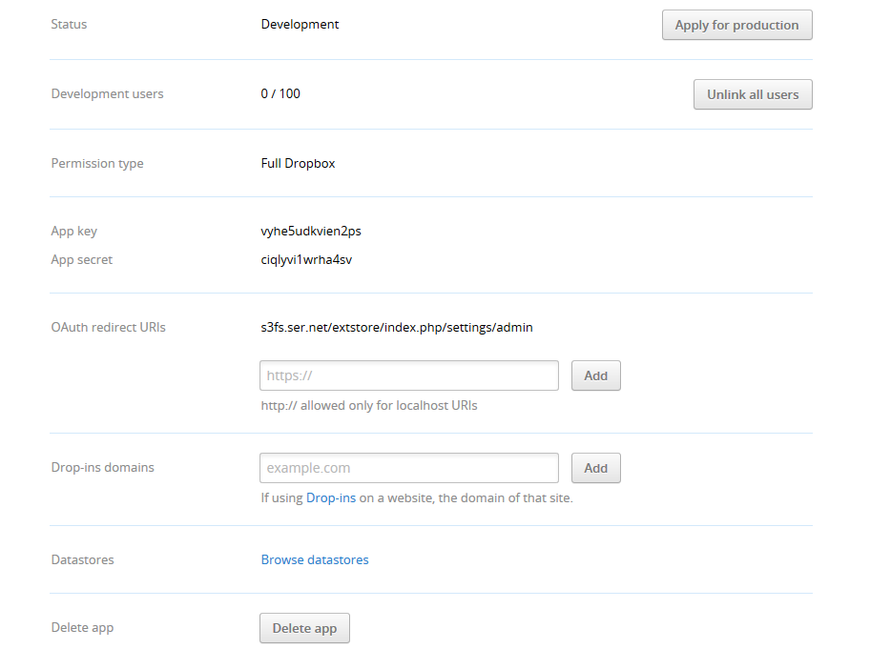Select the App key value vyhe5udkvien2ps
This screenshot has height=649, width=891.
[311, 231]
